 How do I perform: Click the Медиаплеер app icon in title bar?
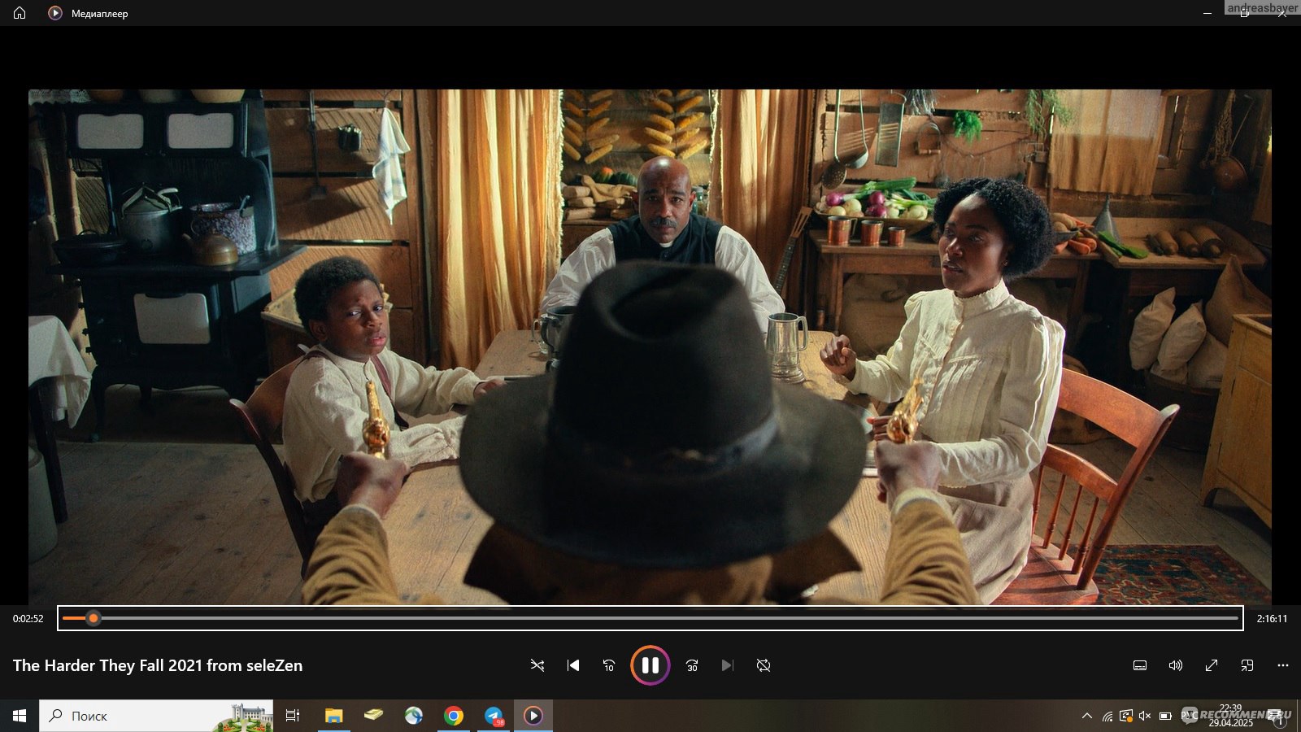(54, 13)
